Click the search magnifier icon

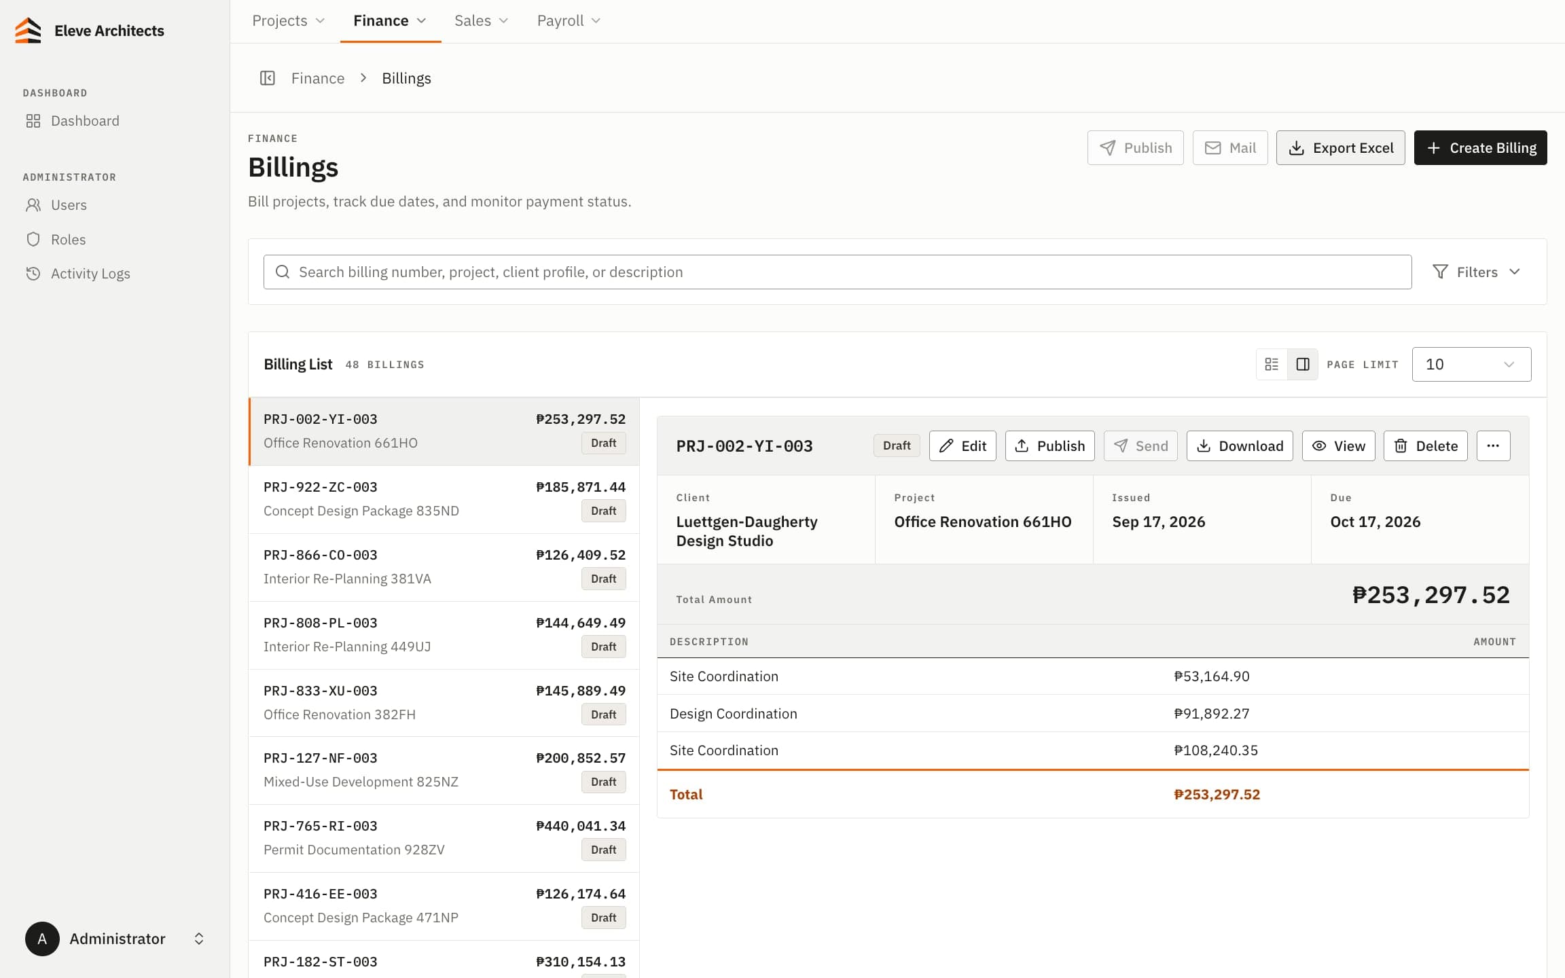(283, 272)
